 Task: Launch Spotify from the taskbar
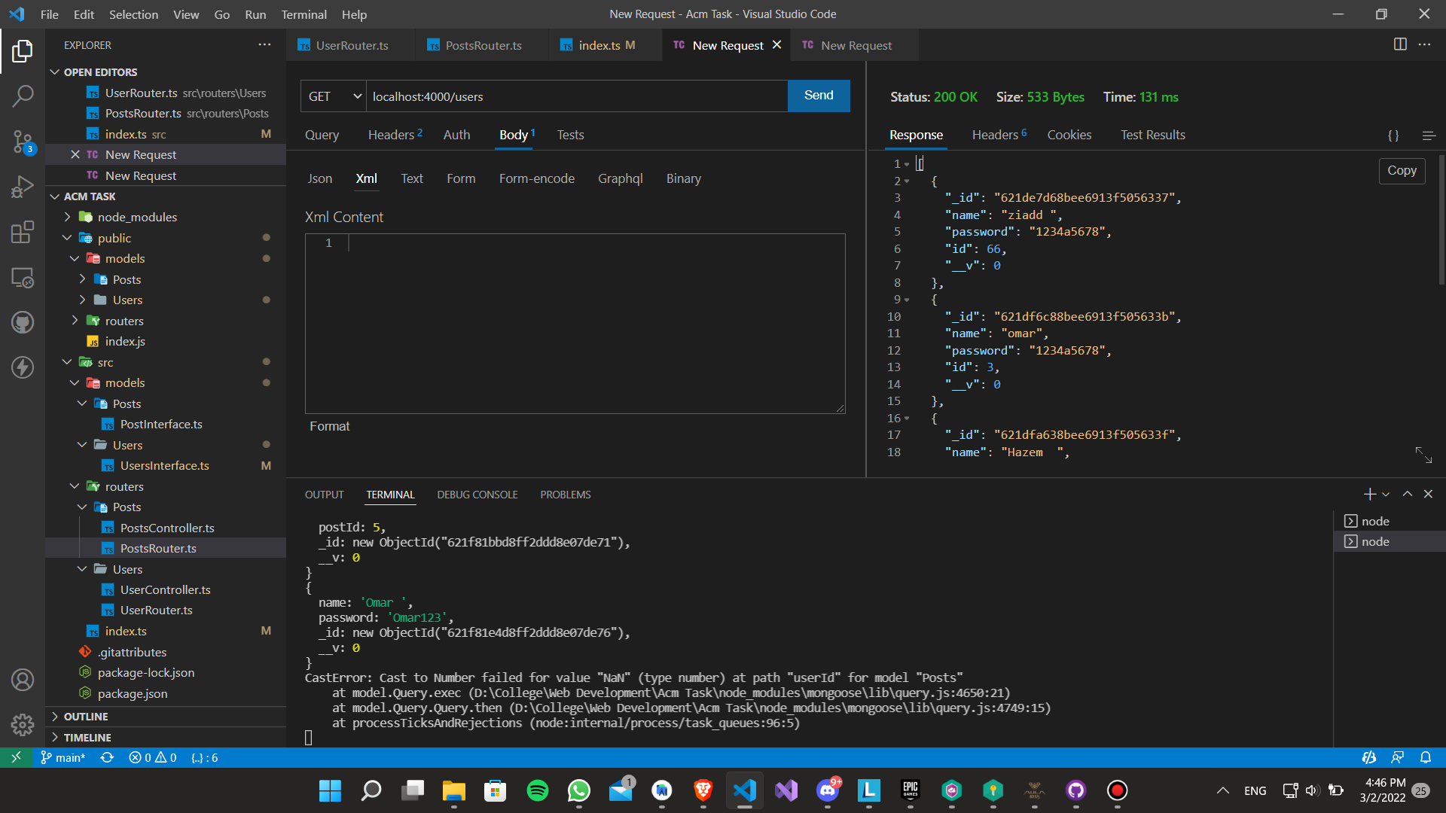[x=537, y=791]
